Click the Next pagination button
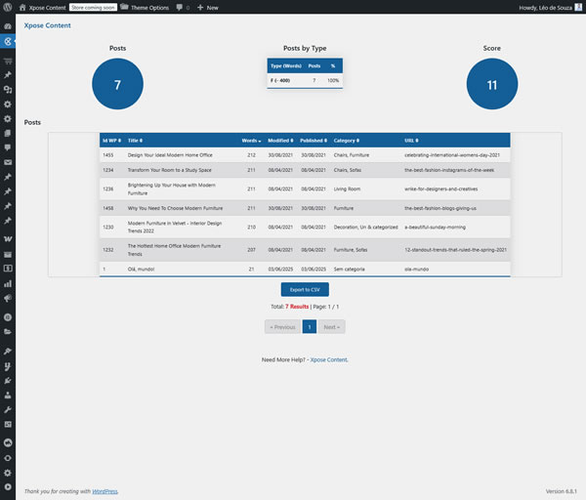586x500 pixels. [331, 327]
